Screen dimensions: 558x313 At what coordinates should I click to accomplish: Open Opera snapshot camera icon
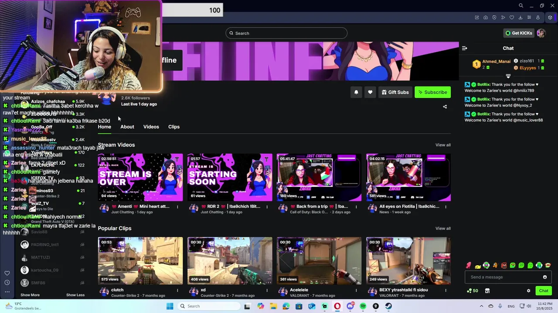486,17
